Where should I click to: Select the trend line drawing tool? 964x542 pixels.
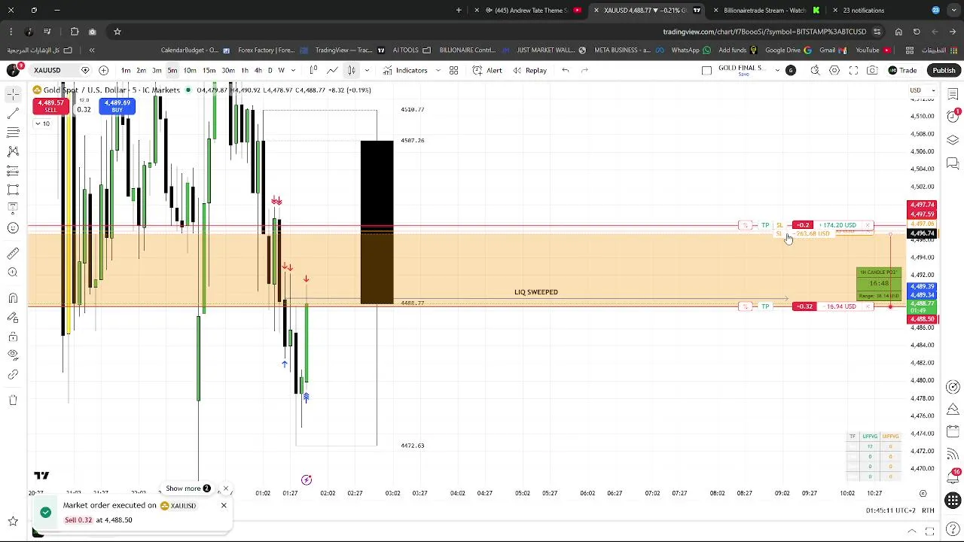[x=13, y=113]
